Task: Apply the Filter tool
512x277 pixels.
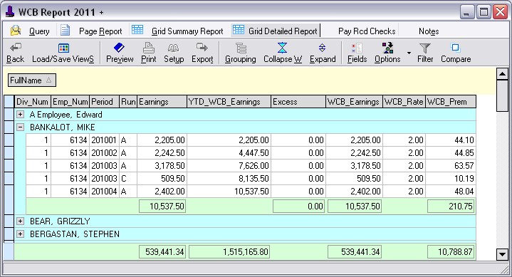Action: (425, 53)
